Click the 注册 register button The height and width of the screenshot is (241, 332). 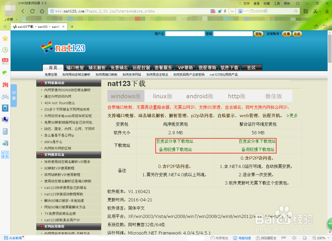[287, 34]
